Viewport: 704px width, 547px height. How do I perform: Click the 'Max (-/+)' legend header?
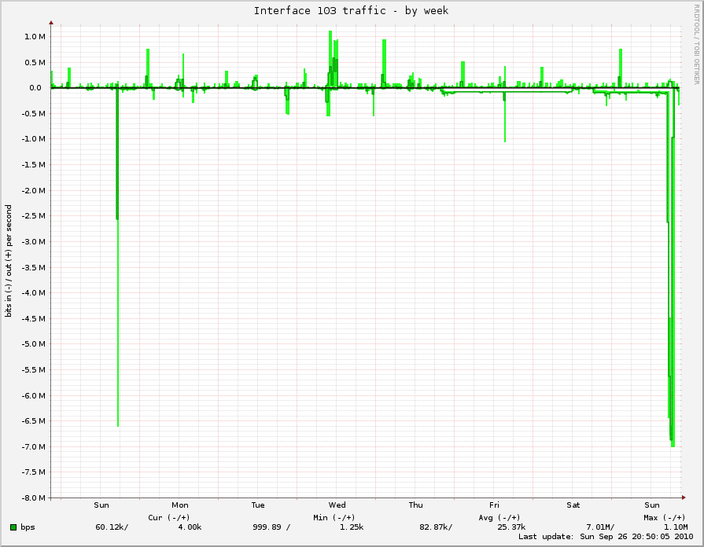(665, 518)
